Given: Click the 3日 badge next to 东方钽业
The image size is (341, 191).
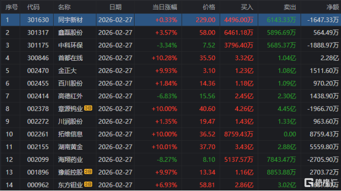Looking at the screenshot, I should pyautogui.click(x=88, y=184).
